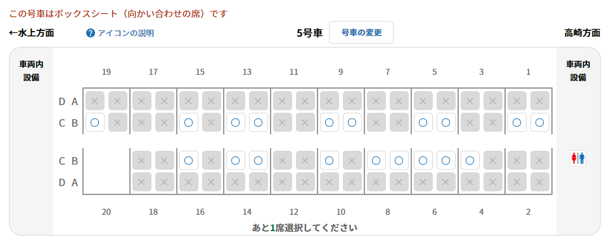Pick seat 8C in the lower row
Viewport: 609px width, 247px height.
(376, 160)
